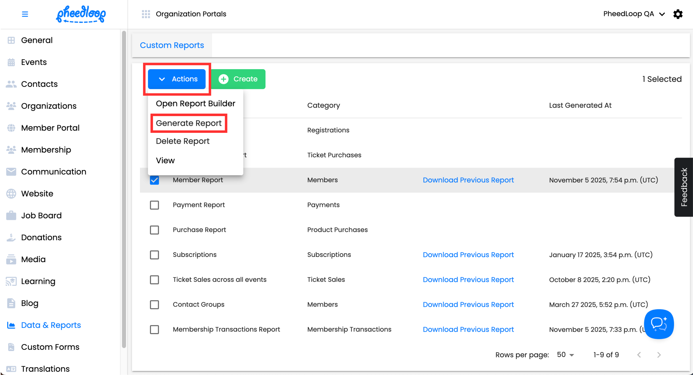Collapse the Actions dropdown
The width and height of the screenshot is (693, 375).
tap(177, 79)
